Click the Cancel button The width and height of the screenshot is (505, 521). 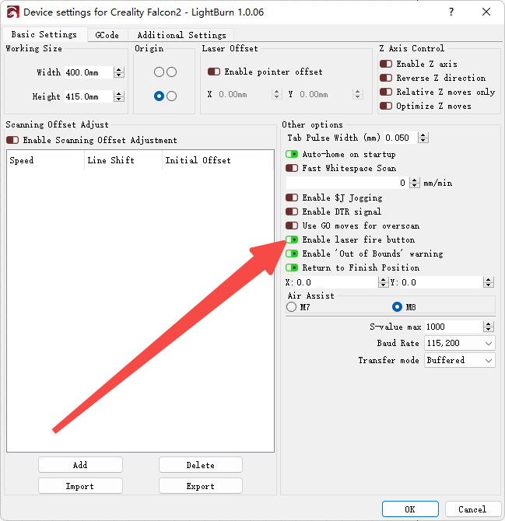click(x=472, y=509)
